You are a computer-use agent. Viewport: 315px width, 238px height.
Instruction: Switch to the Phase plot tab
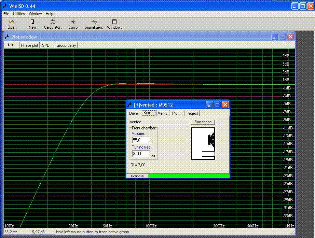coord(29,45)
